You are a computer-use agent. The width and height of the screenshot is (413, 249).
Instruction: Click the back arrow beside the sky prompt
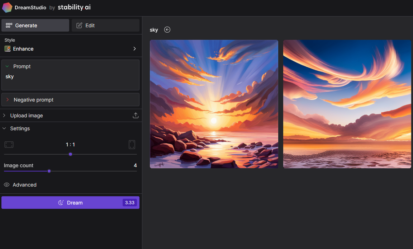167,30
